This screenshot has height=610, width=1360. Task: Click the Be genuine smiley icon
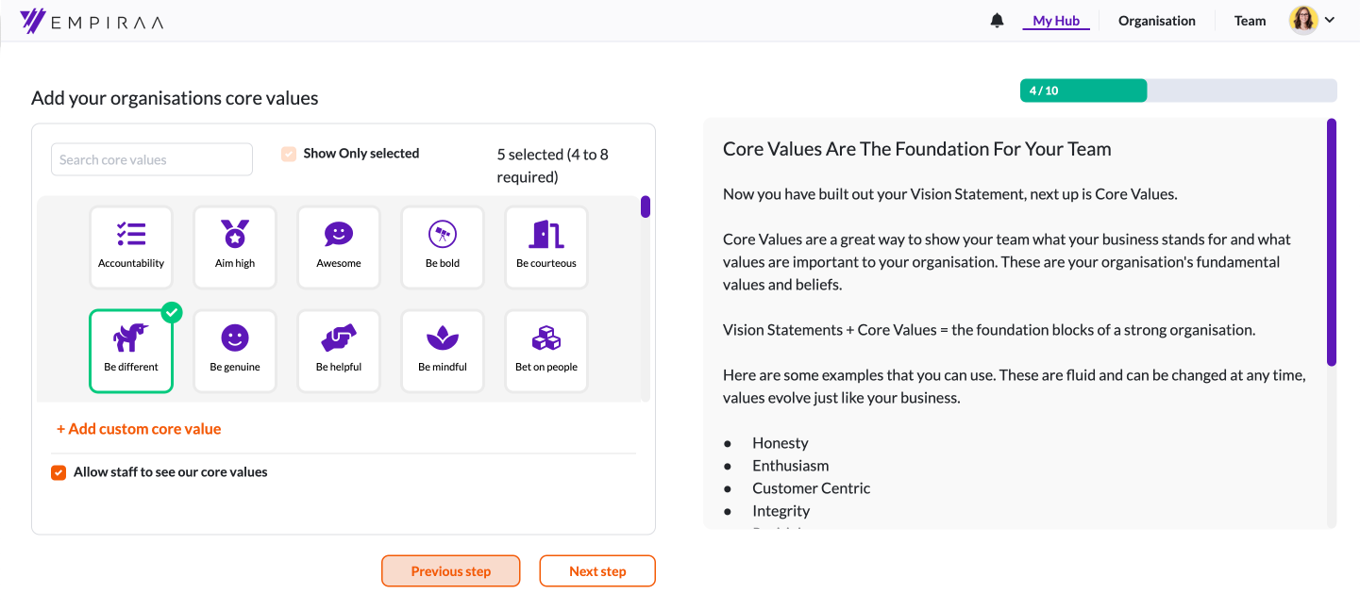tap(235, 339)
